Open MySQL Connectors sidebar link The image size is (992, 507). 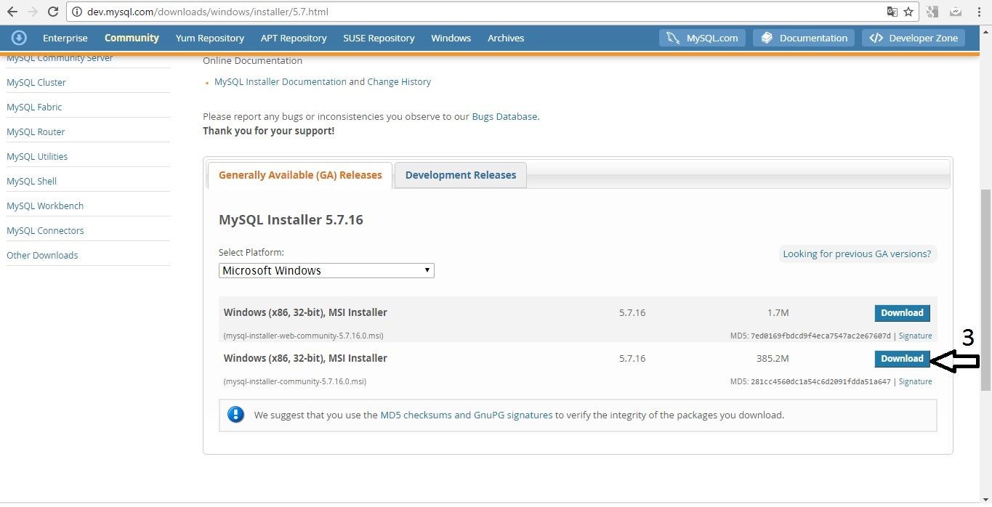pos(45,230)
